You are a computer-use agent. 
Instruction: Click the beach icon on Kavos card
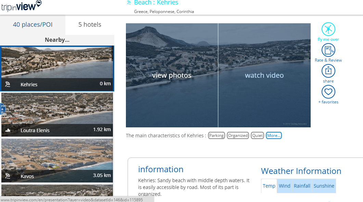(8, 176)
